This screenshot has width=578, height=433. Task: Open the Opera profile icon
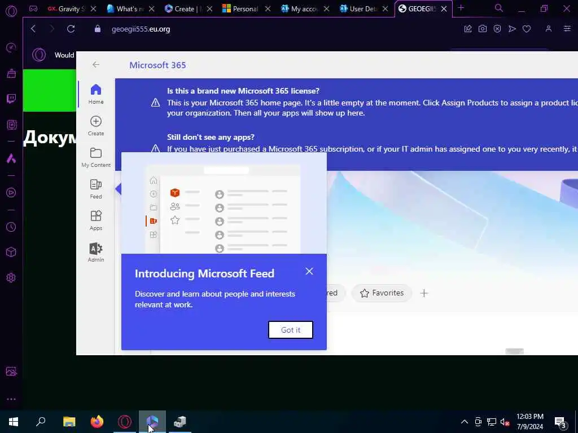[x=549, y=29]
